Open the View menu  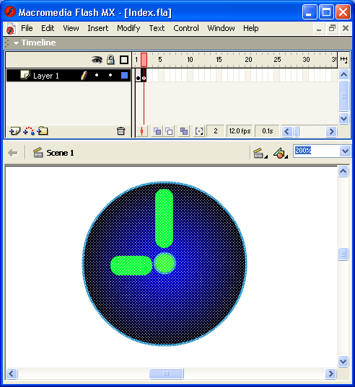[71, 28]
